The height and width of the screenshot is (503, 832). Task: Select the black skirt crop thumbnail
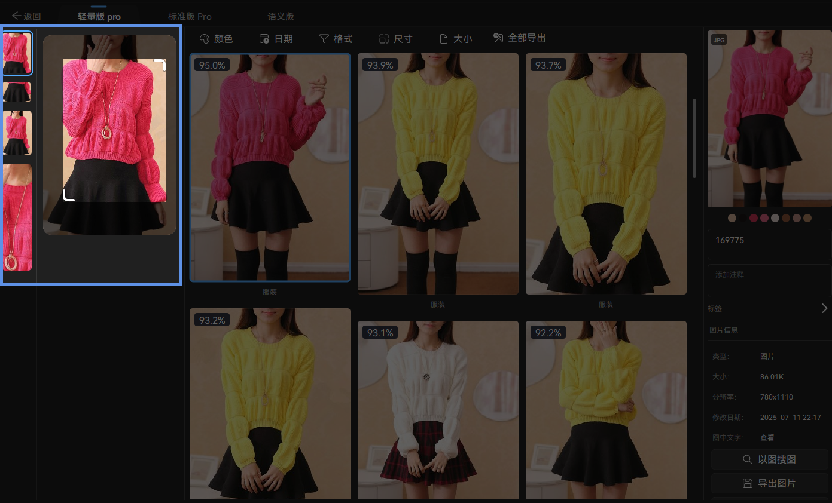[x=17, y=92]
